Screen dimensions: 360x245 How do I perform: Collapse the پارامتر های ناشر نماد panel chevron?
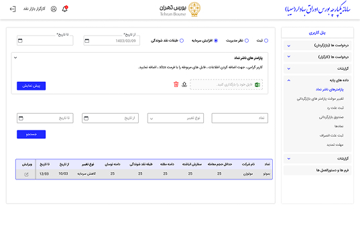click(x=15, y=58)
